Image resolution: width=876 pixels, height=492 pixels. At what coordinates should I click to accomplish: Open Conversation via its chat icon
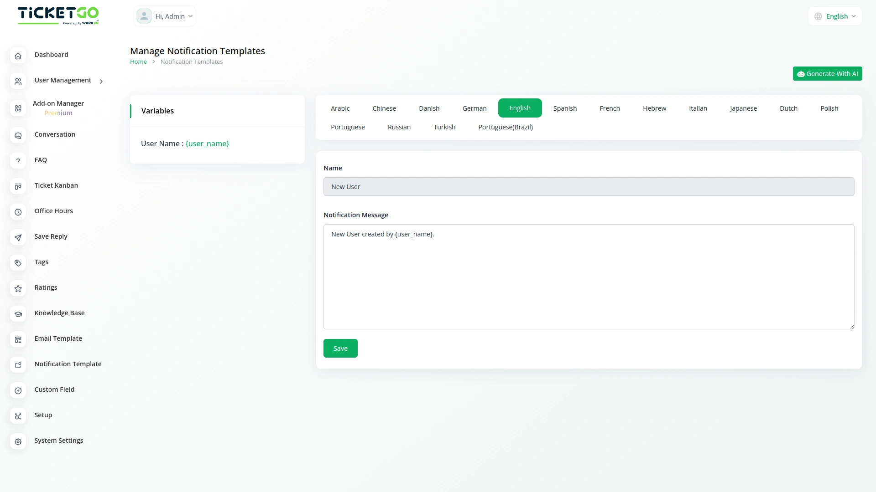(x=18, y=135)
